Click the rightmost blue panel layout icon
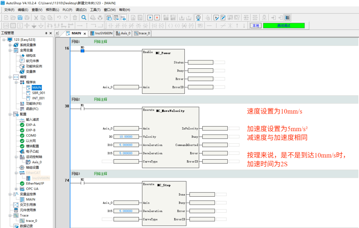359x228 pixels. [287, 18]
